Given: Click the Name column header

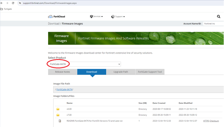Looking at the screenshot, I should coord(69,103).
